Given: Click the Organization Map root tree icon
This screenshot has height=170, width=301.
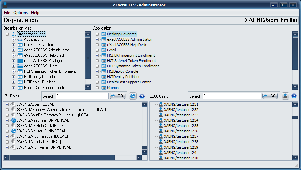Looking at the screenshot, I should (x=14, y=34).
